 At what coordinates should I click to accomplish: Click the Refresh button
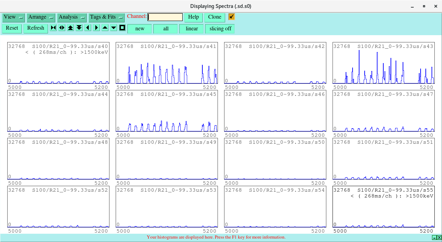36,28
